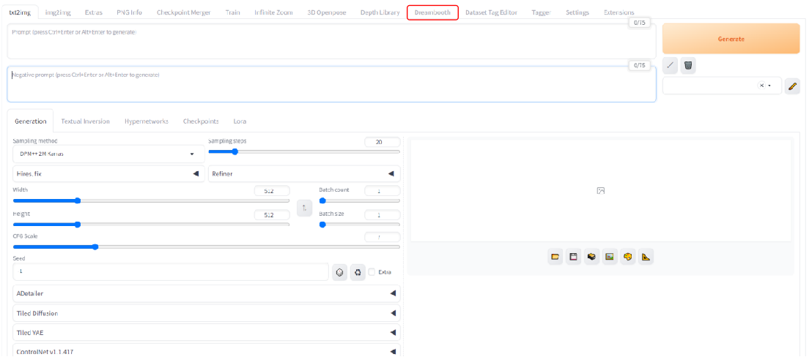
Task: Switch to the img2img tab
Action: [57, 12]
